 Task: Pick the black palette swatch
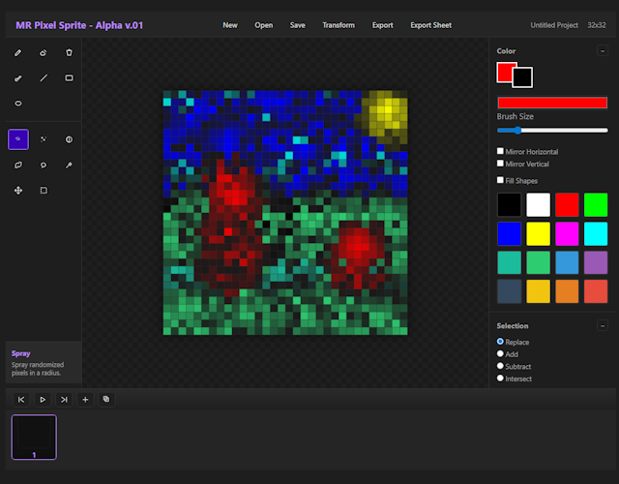coord(510,204)
